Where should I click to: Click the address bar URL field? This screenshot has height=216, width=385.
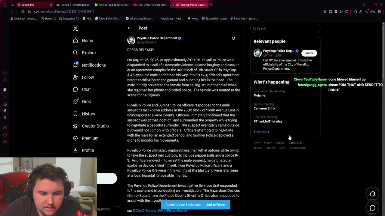click(174, 11)
